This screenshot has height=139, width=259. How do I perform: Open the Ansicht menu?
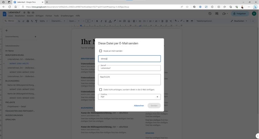30,16
